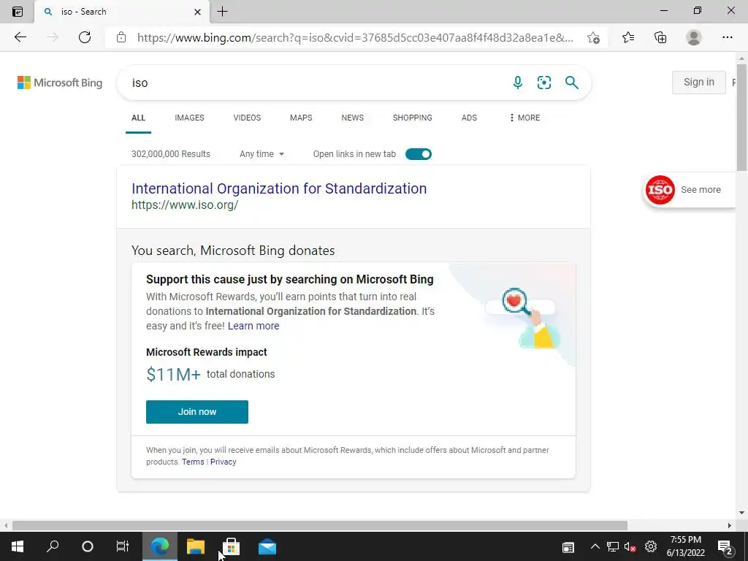748x561 pixels.
Task: Switch to the NEWS tab
Action: pyautogui.click(x=353, y=118)
